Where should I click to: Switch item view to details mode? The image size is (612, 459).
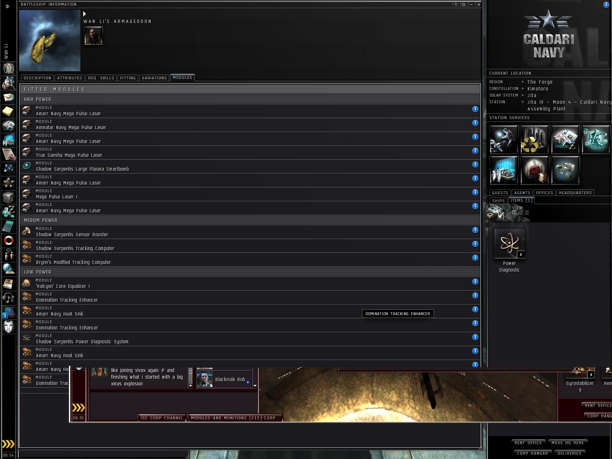tap(521, 213)
